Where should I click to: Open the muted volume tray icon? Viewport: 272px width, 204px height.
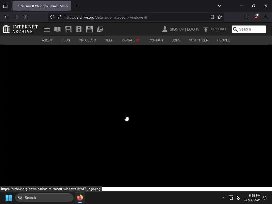point(238,198)
